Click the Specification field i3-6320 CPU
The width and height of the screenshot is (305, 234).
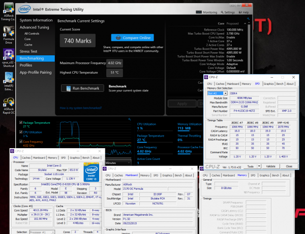click(65, 184)
